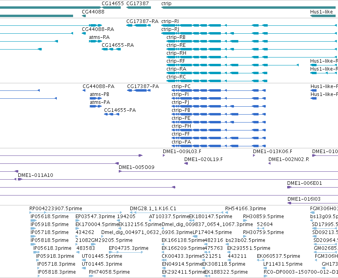The width and height of the screenshot is (338, 278).
Task: Click the DMG2B.1_1.K16.C1 feature
Action: point(176,213)
